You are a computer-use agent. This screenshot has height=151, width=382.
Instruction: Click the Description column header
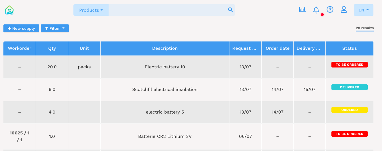(165, 48)
